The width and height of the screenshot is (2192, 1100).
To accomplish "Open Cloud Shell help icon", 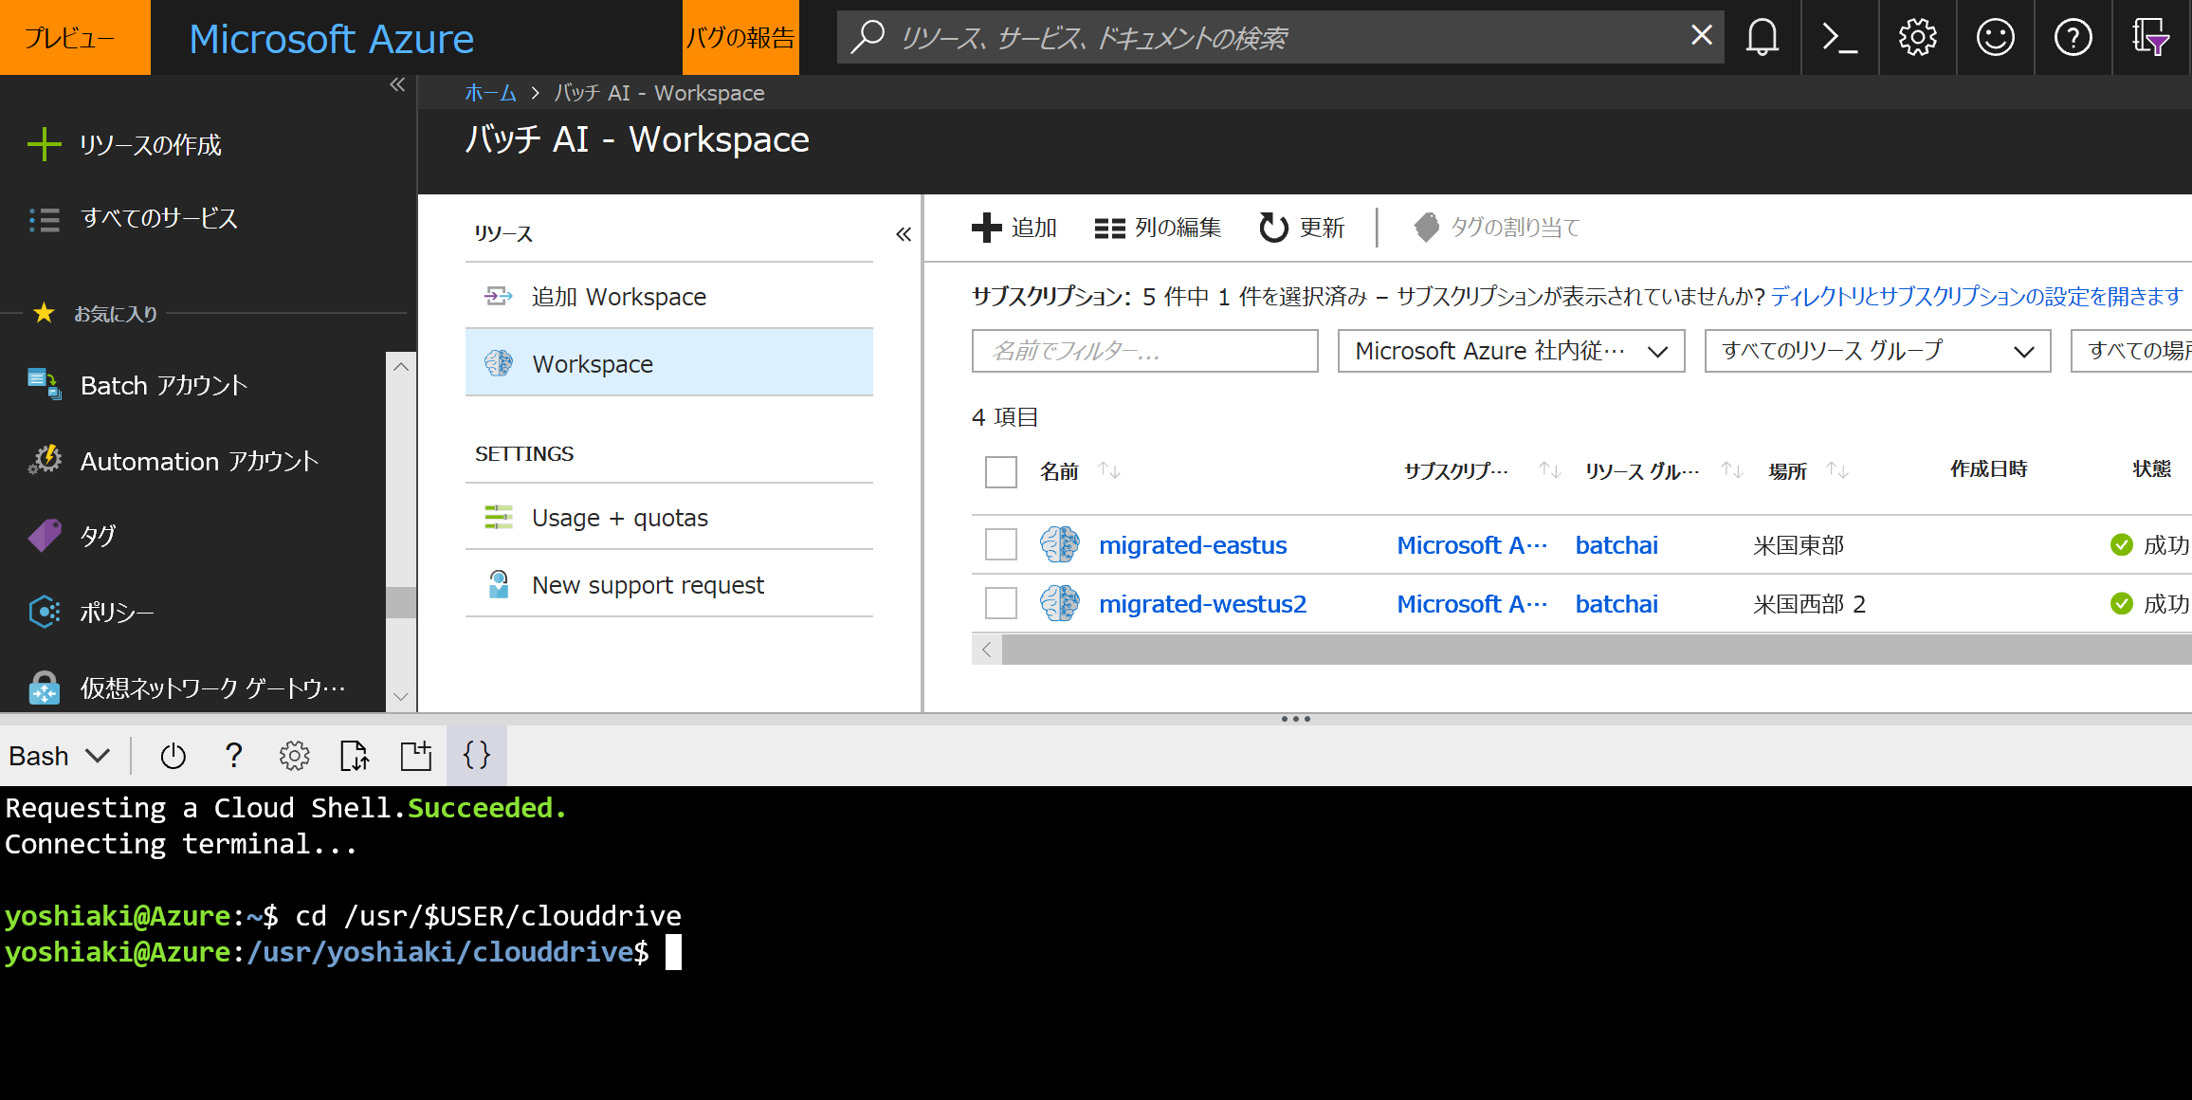I will (233, 755).
